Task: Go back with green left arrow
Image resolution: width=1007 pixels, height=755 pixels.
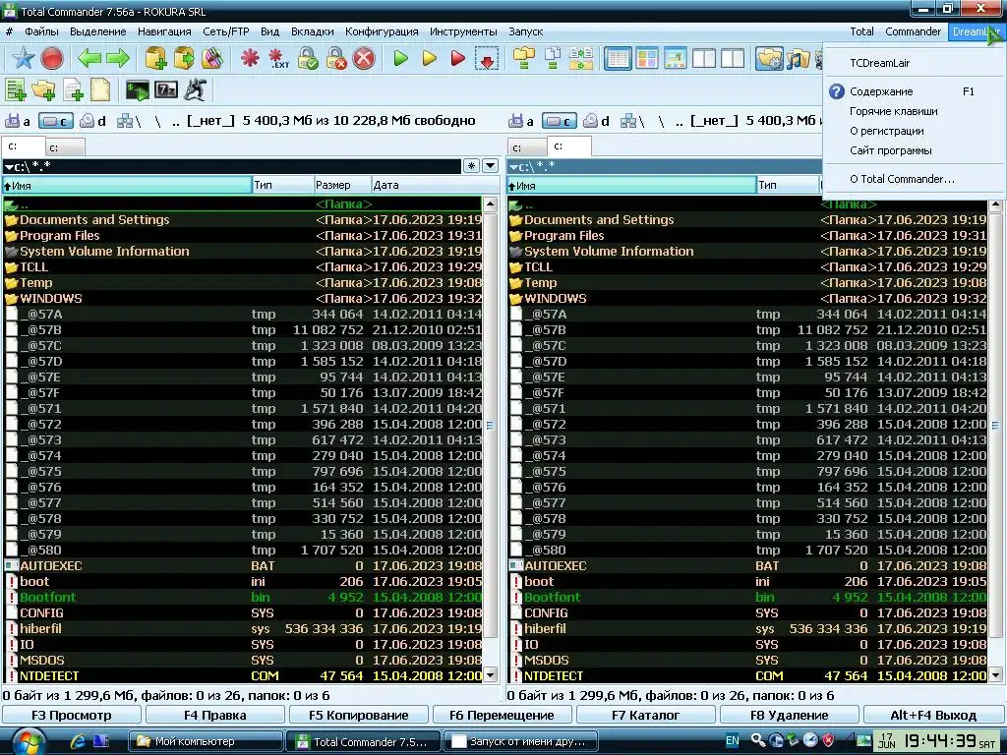Action: [x=89, y=58]
